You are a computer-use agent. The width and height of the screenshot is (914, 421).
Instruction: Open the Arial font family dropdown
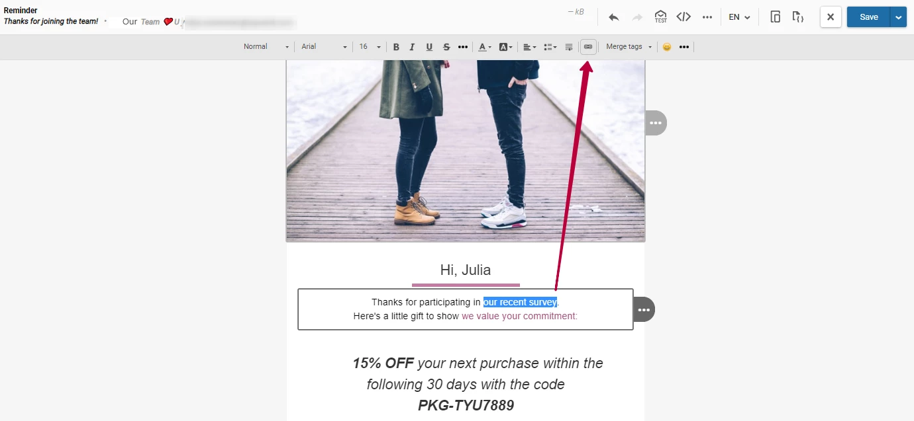pos(323,46)
